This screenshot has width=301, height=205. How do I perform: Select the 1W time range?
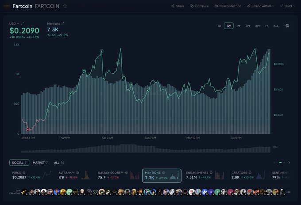coord(229,26)
